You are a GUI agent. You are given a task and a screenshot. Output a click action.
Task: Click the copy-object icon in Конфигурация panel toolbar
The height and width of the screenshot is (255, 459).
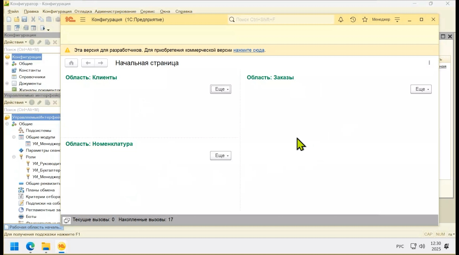tap(47, 42)
